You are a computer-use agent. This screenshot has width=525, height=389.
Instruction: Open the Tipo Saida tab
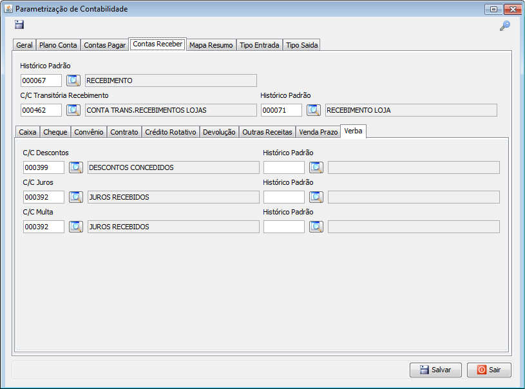(x=301, y=45)
